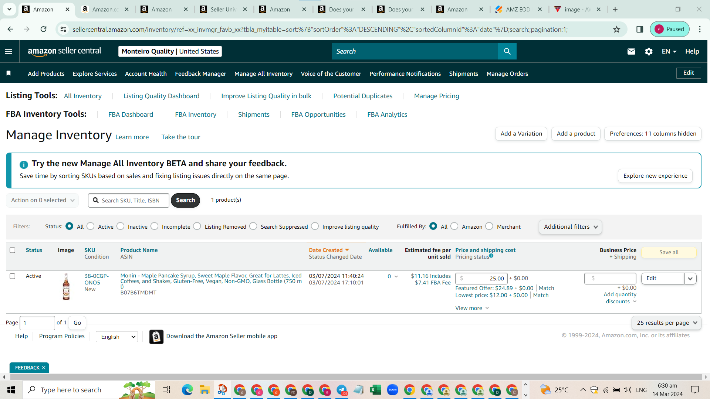Open the EN language dropdown
The image size is (710, 399).
pyautogui.click(x=669, y=51)
